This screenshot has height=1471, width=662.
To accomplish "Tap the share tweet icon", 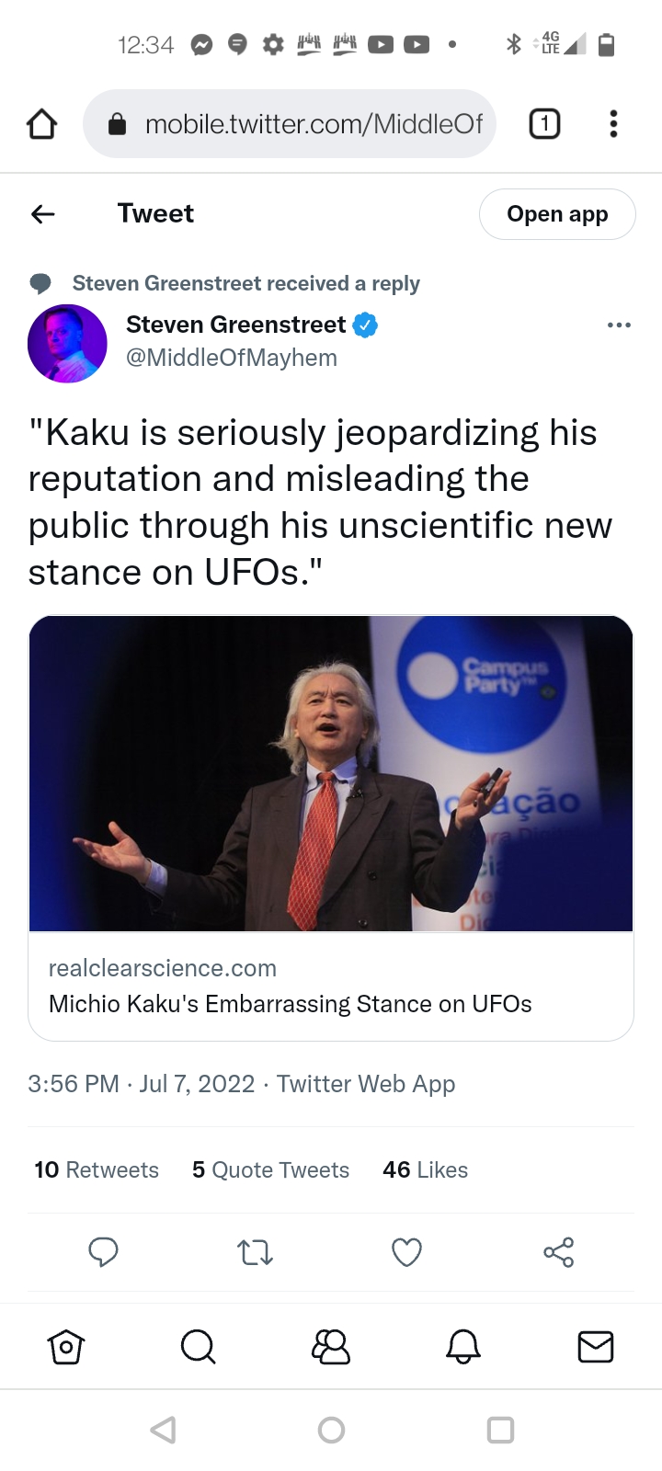I will pyautogui.click(x=558, y=1252).
